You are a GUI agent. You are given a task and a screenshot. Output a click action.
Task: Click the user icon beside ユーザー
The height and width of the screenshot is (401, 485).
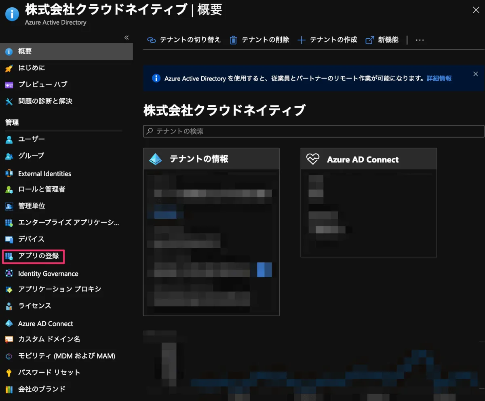click(x=9, y=139)
